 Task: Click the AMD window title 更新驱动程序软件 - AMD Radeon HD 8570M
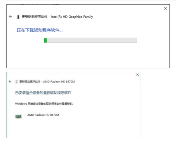coord(47,81)
